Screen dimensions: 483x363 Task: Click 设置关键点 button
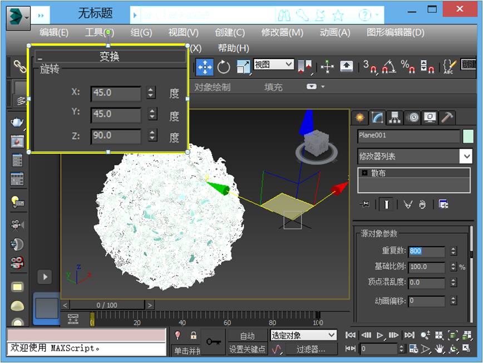click(248, 349)
